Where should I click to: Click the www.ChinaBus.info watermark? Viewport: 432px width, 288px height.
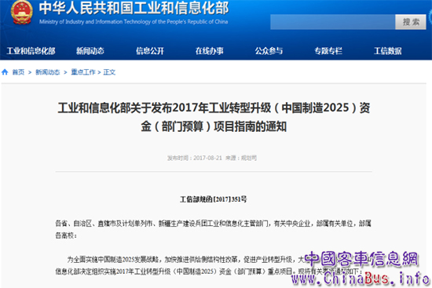coord(361,278)
